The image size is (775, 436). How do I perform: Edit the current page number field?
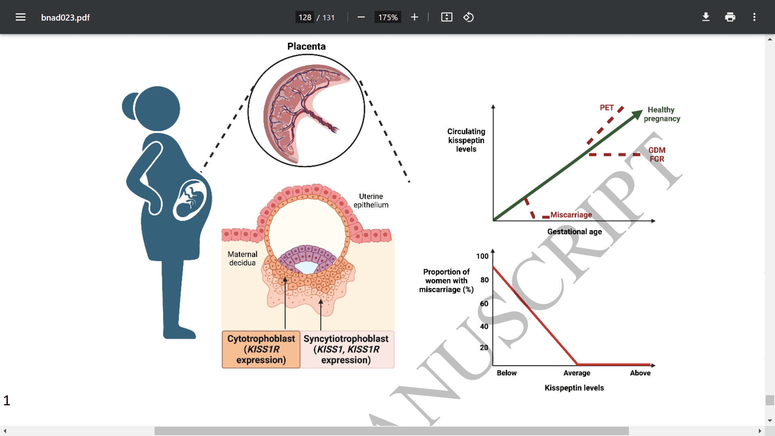point(305,17)
